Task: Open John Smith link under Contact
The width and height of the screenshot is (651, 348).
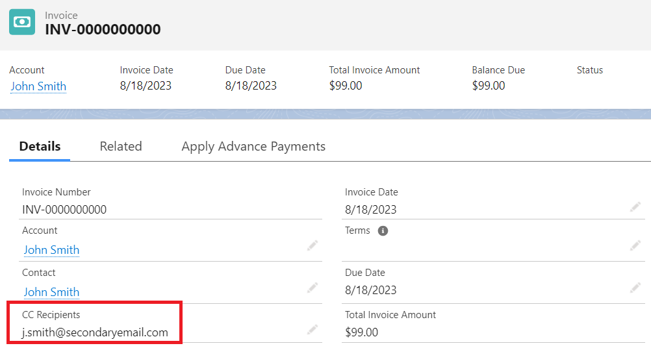Action: click(x=51, y=292)
